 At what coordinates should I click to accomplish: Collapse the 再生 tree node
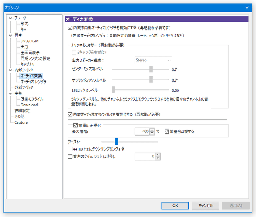coord(10,36)
